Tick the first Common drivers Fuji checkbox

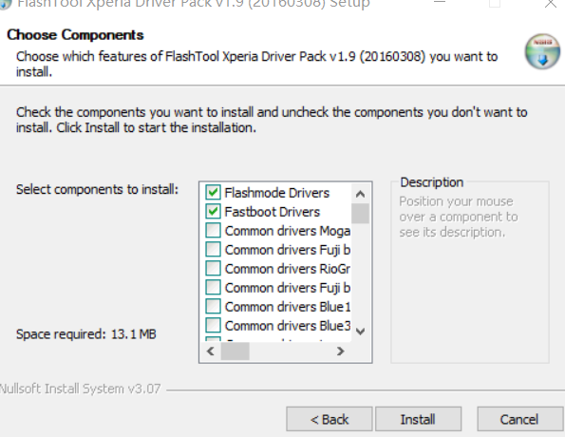click(213, 249)
